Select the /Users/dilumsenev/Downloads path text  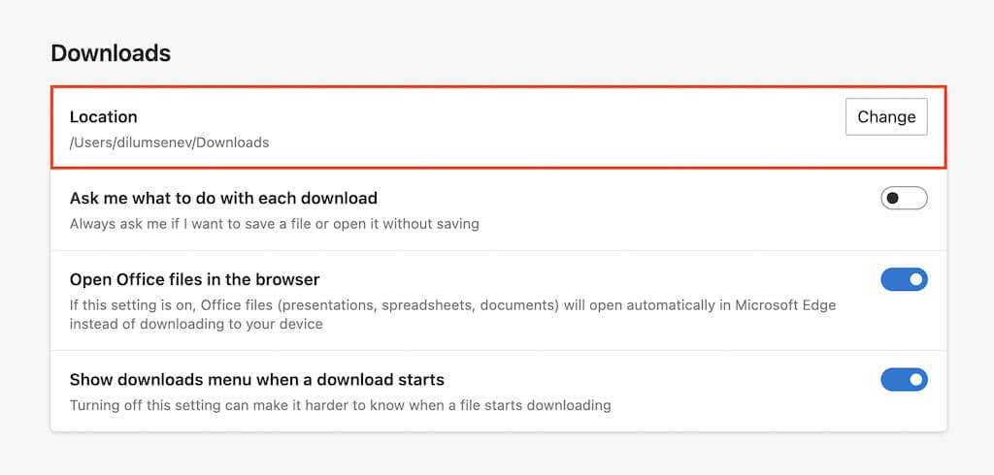coord(169,142)
